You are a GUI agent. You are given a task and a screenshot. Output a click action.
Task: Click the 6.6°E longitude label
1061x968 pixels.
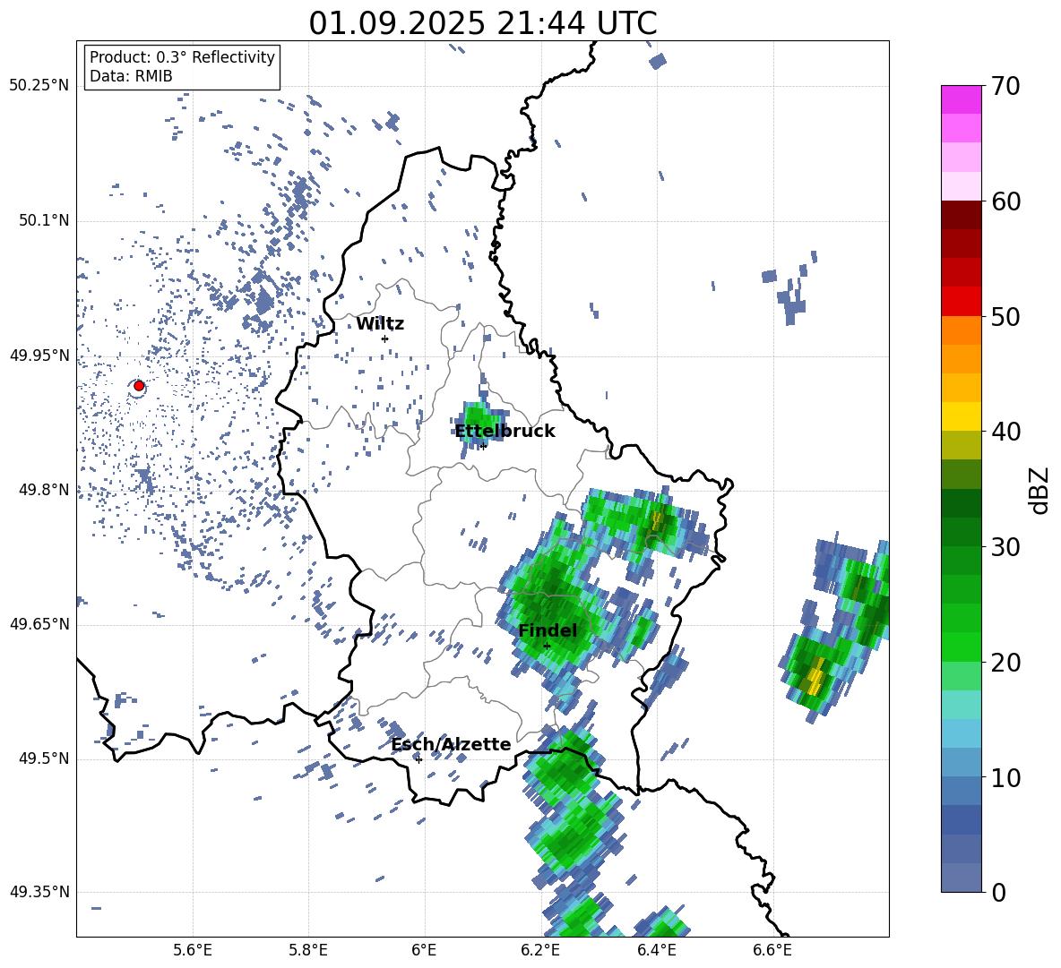tap(772, 950)
